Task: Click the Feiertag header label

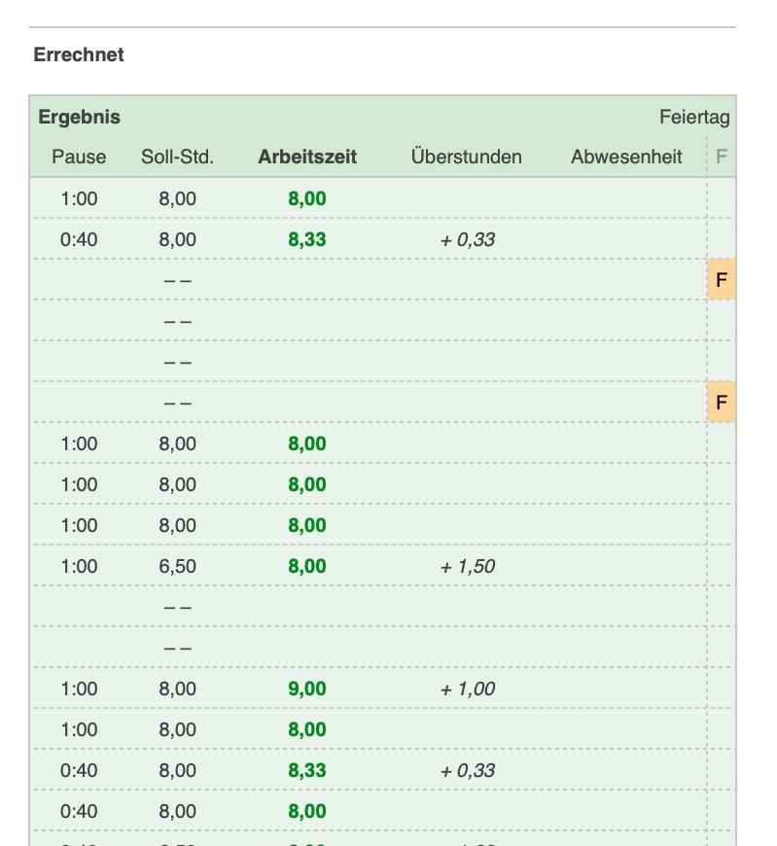Action: point(694,118)
